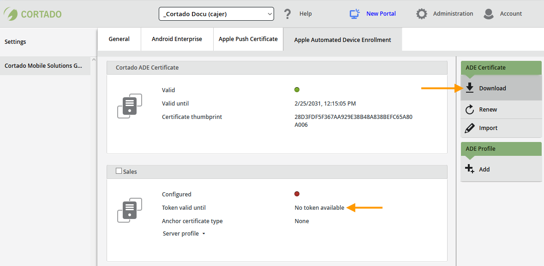Renew the ADE certificate via the circular arrow icon
Image resolution: width=544 pixels, height=266 pixels.
(469, 109)
